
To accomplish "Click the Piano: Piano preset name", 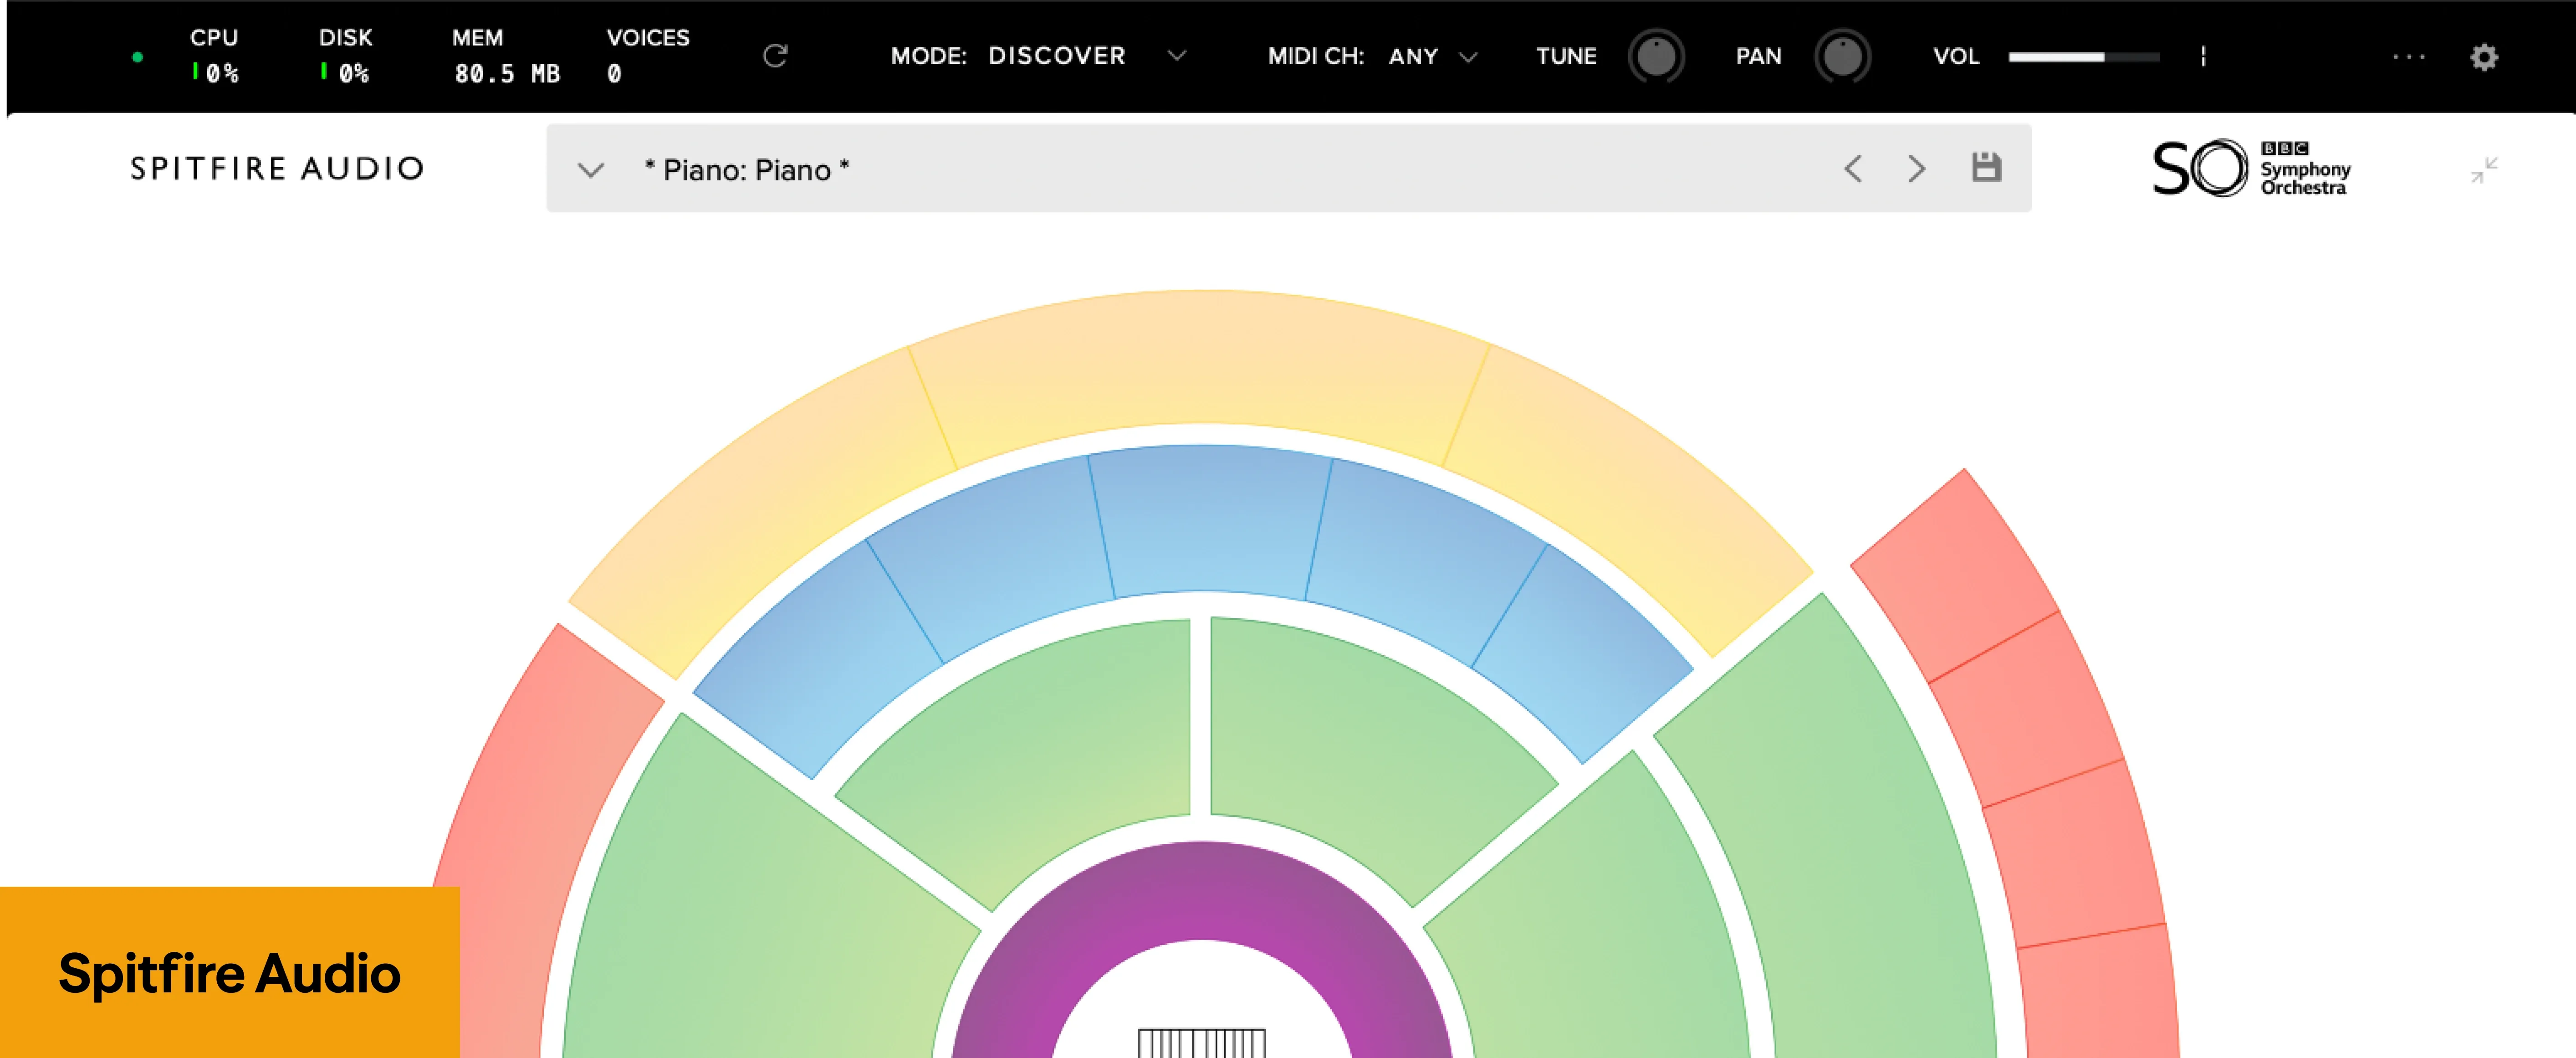I will coord(746,170).
